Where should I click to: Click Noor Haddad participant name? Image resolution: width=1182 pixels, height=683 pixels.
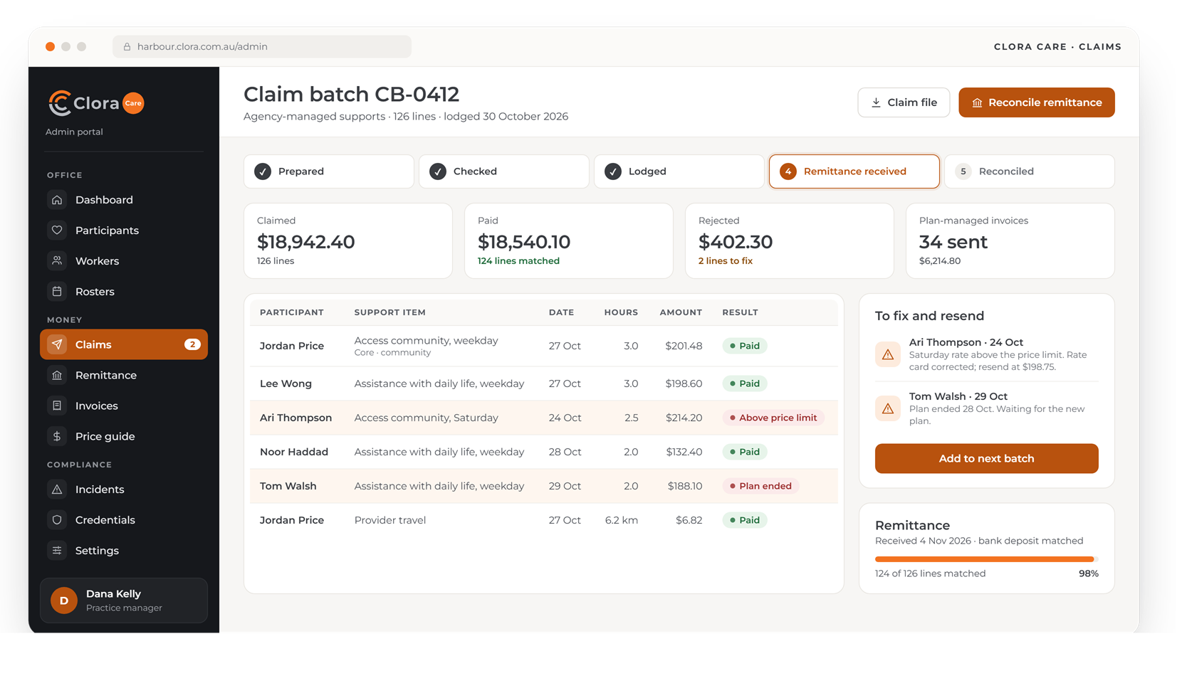[294, 452]
